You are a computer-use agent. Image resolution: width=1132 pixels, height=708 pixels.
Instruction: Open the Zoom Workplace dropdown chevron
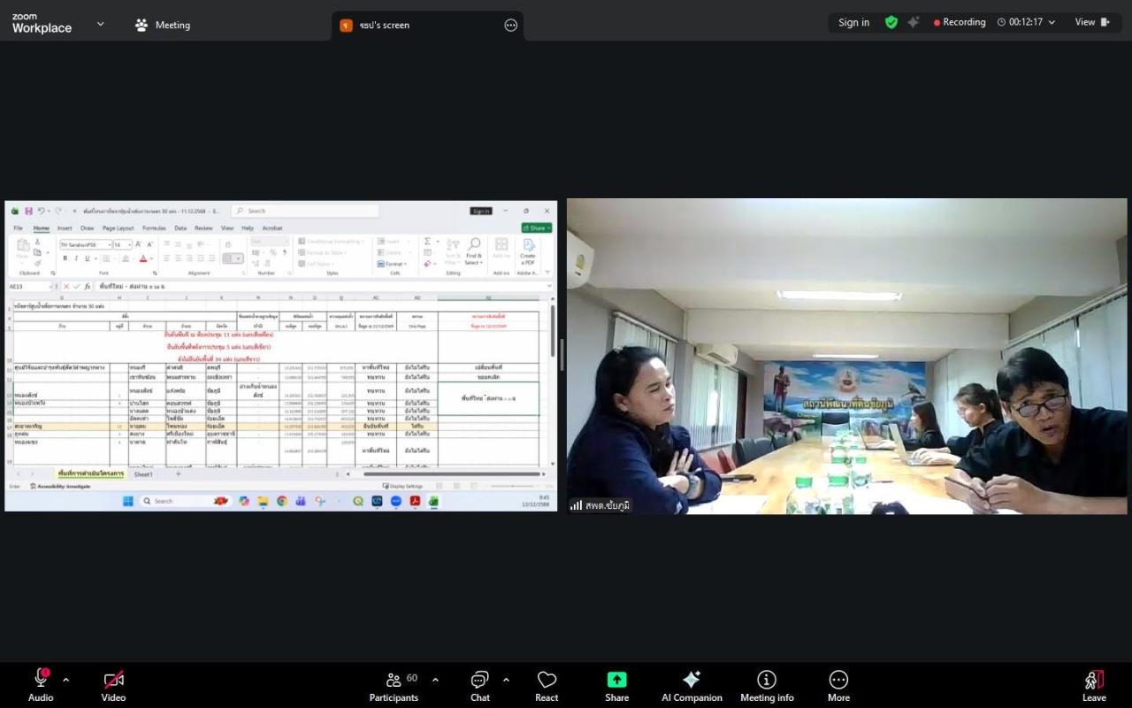100,24
